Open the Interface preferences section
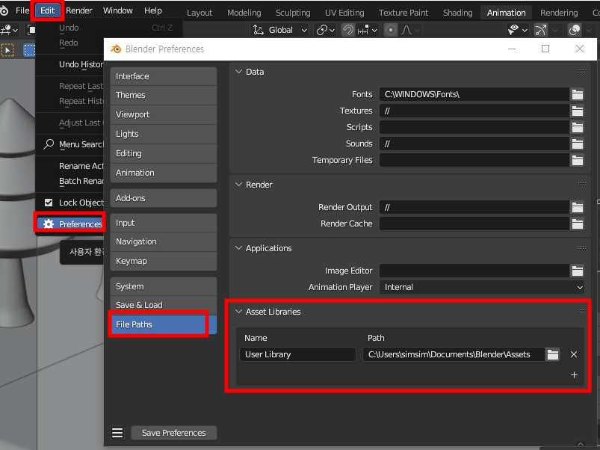The height and width of the screenshot is (450, 600). tap(164, 76)
